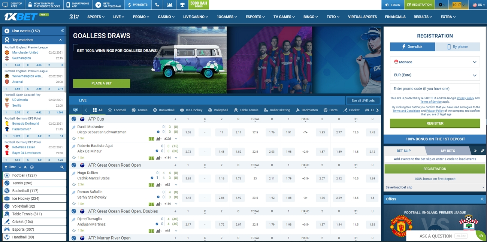
Task: Expand the Save/load bet slip dropdown
Action: pos(435,187)
